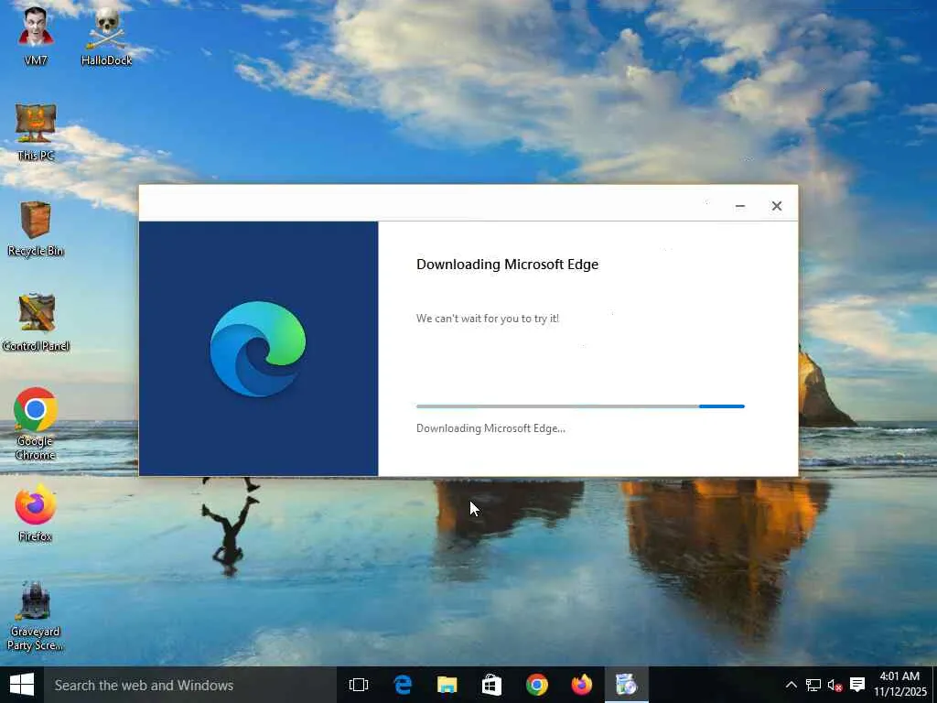Image resolution: width=937 pixels, height=703 pixels.
Task: Launch Firefox from the taskbar
Action: tap(581, 685)
